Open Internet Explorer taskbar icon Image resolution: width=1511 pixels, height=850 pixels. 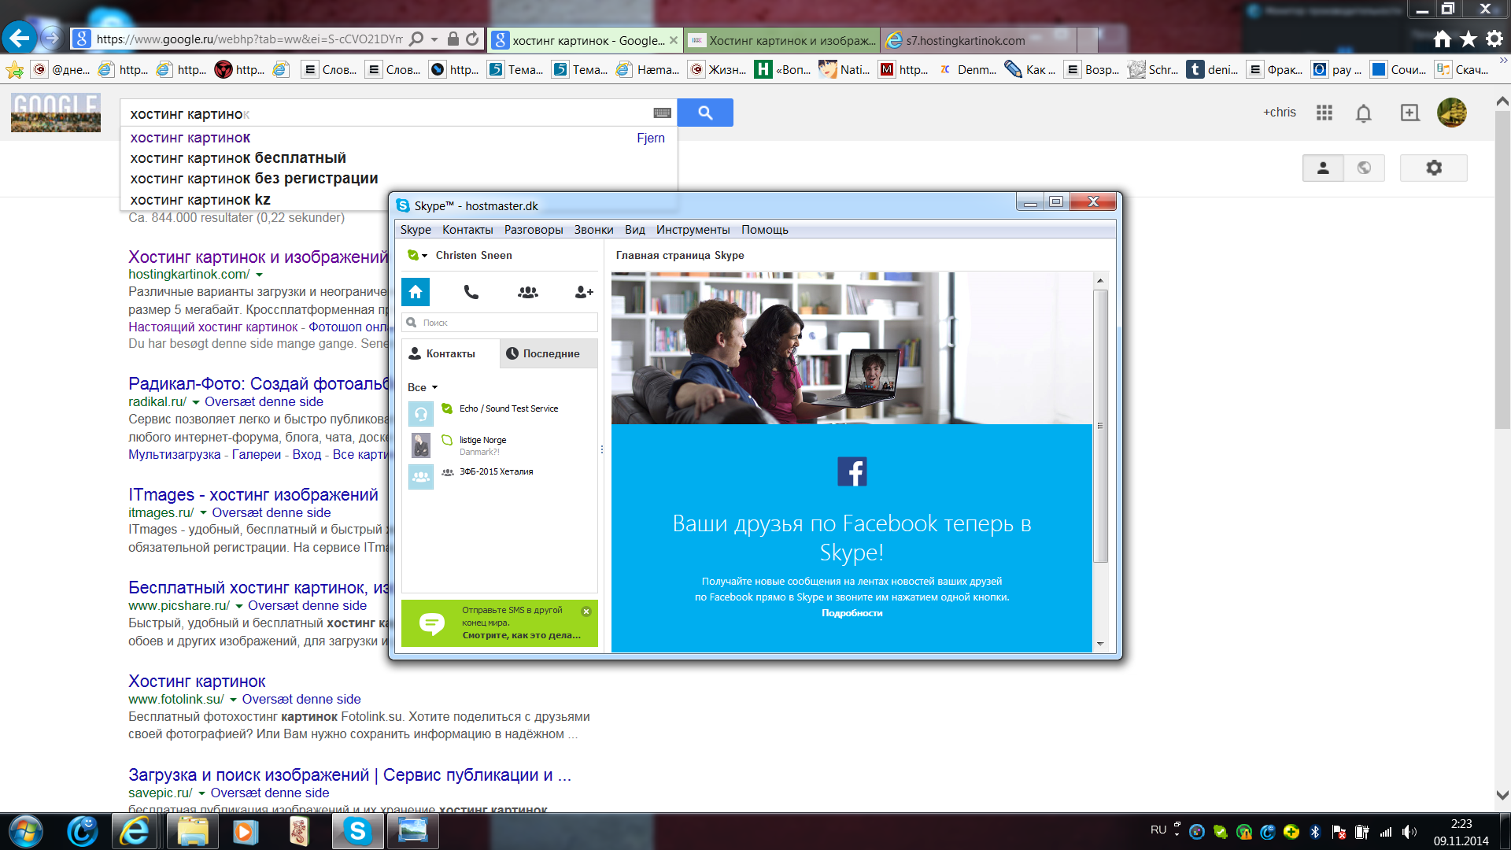[135, 831]
